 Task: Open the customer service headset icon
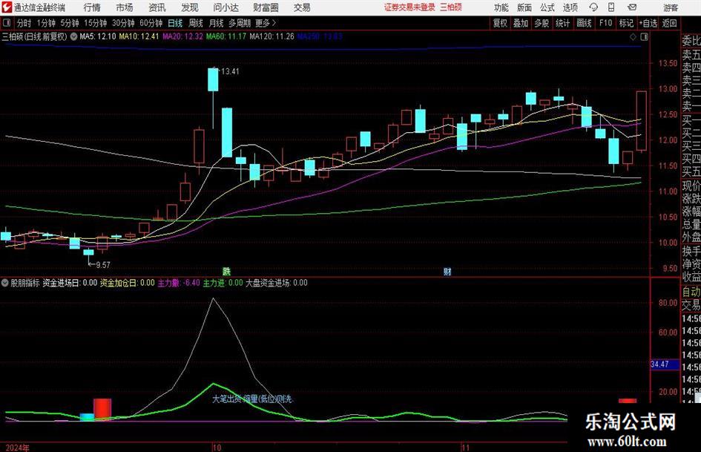(x=593, y=7)
